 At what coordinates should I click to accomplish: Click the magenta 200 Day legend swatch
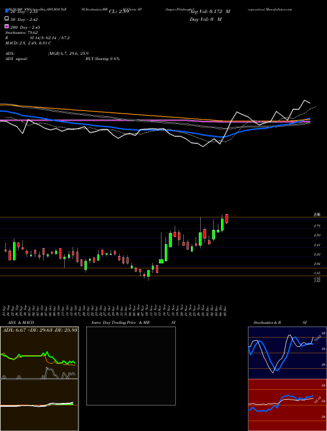coord(7,26)
